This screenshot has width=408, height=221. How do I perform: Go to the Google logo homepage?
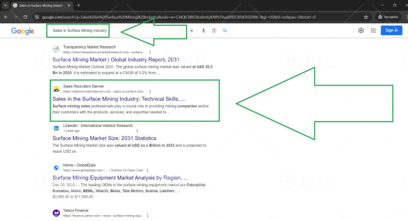point(22,31)
